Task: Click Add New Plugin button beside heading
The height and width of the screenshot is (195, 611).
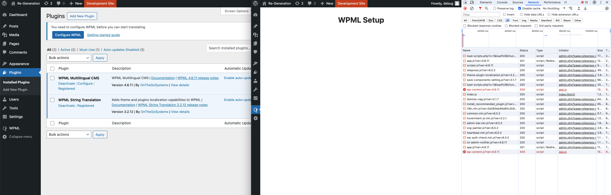Action: 82,16
